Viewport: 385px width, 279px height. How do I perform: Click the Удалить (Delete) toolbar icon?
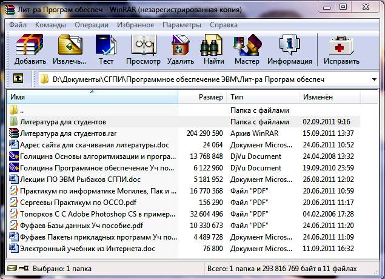point(181,45)
